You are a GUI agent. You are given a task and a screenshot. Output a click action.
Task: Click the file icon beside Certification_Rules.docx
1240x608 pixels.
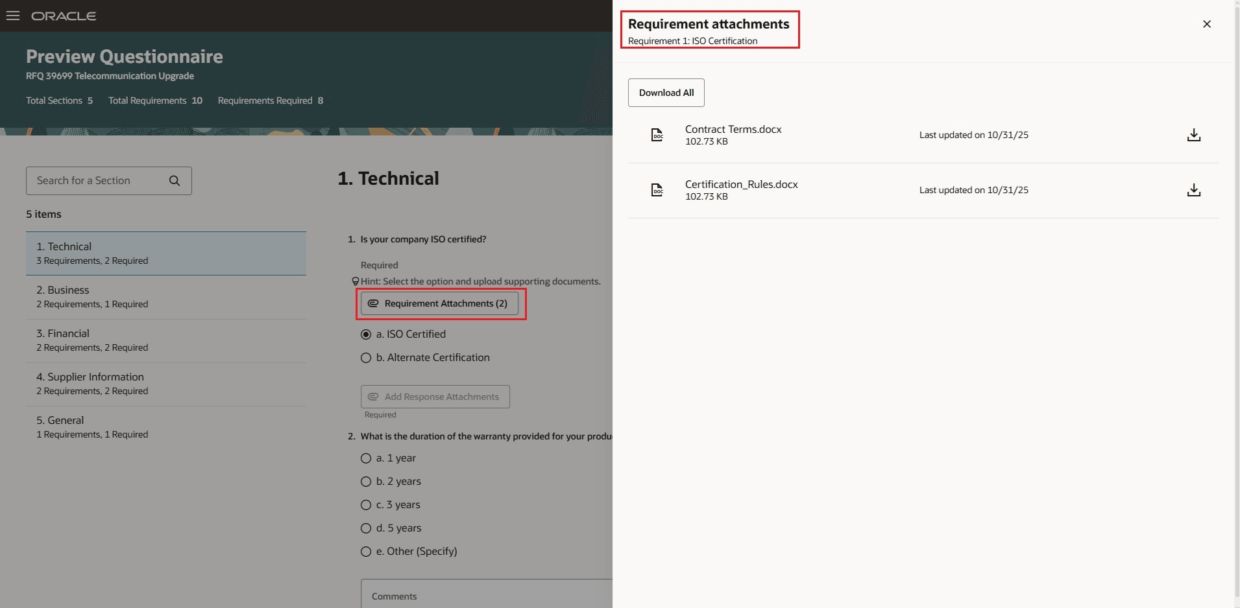(657, 189)
